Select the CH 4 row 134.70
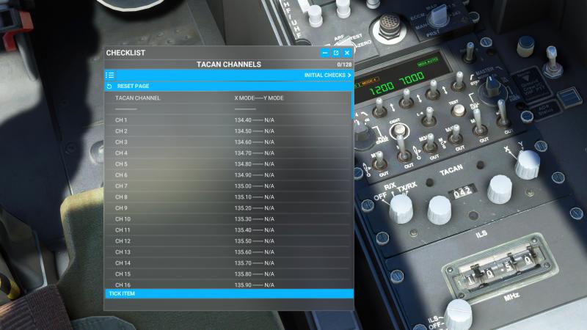 pos(227,153)
